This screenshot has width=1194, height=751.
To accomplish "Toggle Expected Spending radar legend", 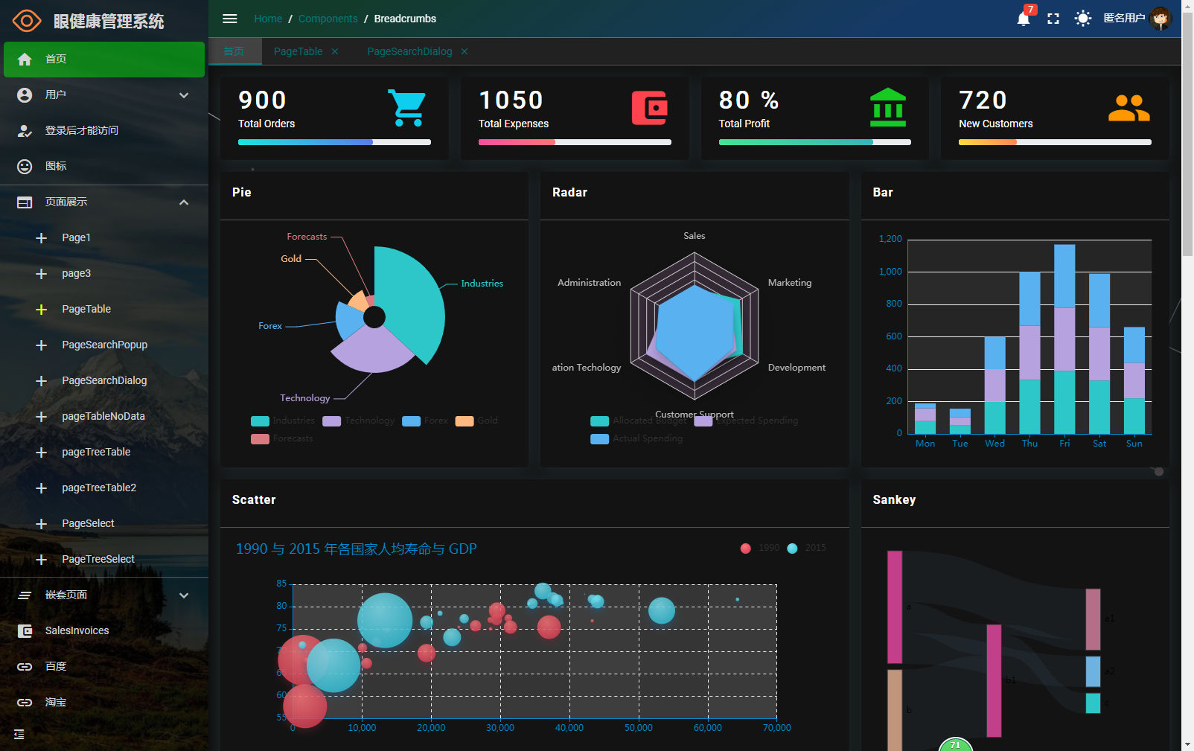I will coord(746,421).
